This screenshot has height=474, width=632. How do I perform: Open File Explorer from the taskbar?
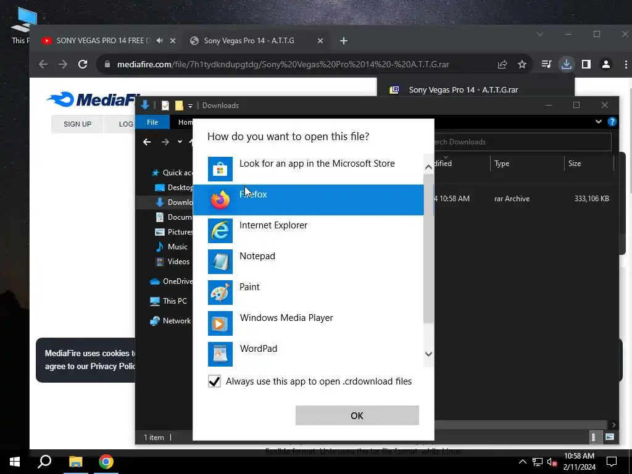(75, 462)
